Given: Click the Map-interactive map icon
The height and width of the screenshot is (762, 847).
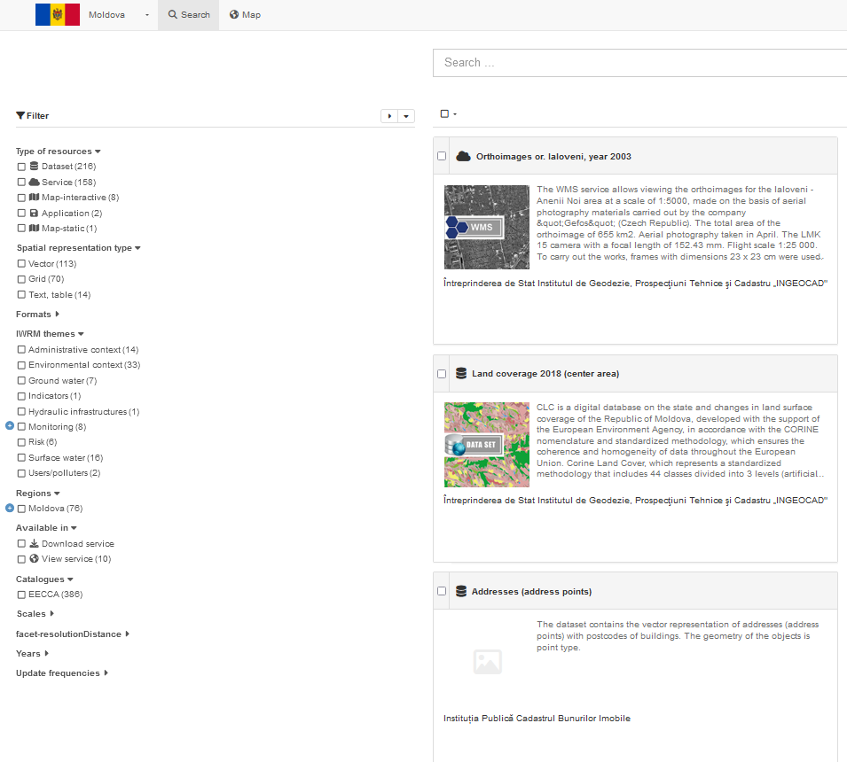Looking at the screenshot, I should [x=34, y=197].
